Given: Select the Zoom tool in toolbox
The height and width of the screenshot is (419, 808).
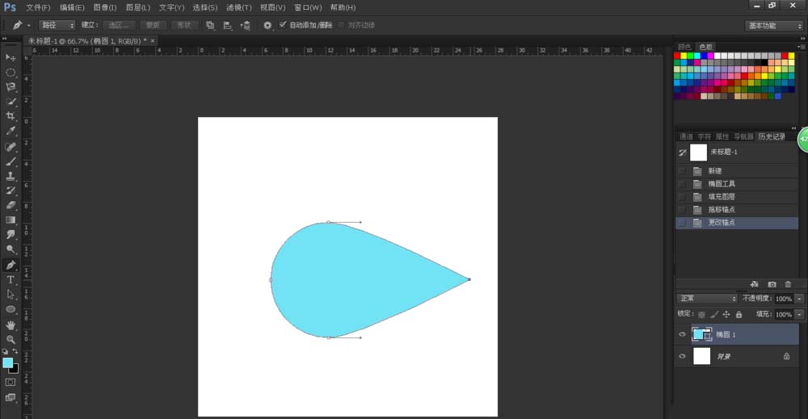Looking at the screenshot, I should (x=11, y=339).
